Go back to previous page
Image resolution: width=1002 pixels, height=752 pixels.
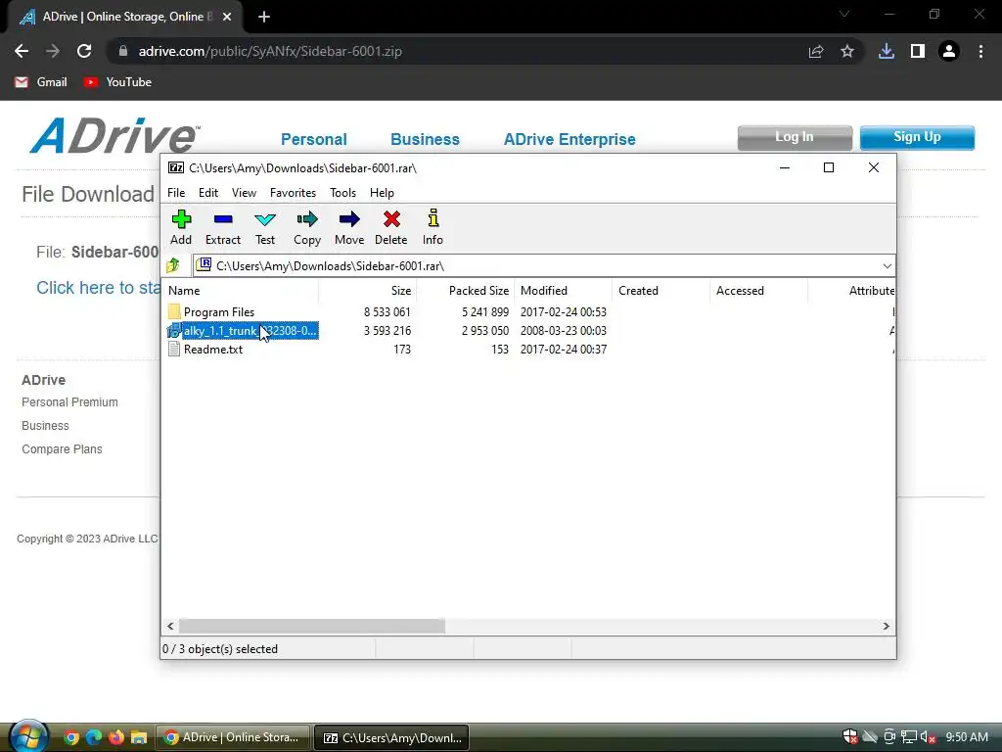pos(22,51)
